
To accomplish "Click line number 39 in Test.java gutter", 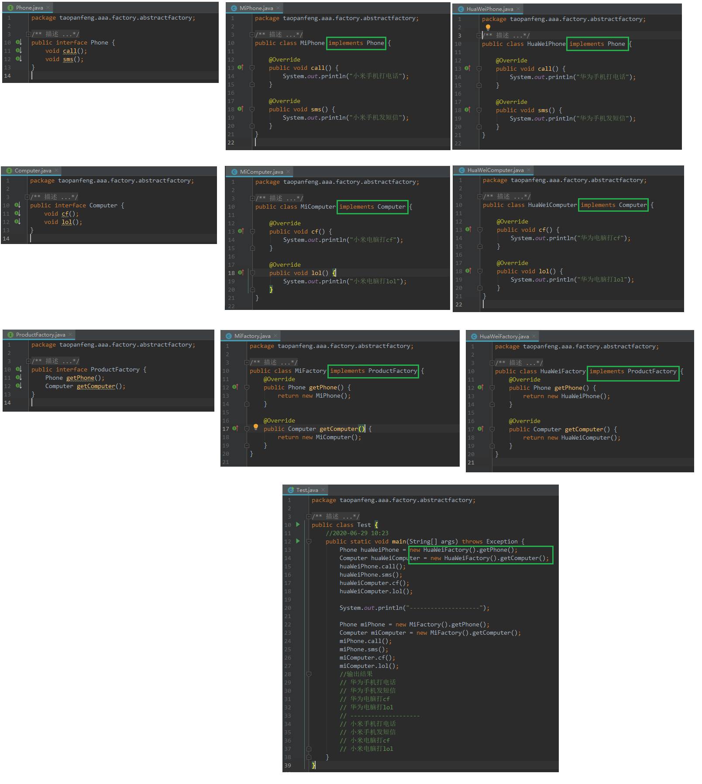I will click(288, 766).
